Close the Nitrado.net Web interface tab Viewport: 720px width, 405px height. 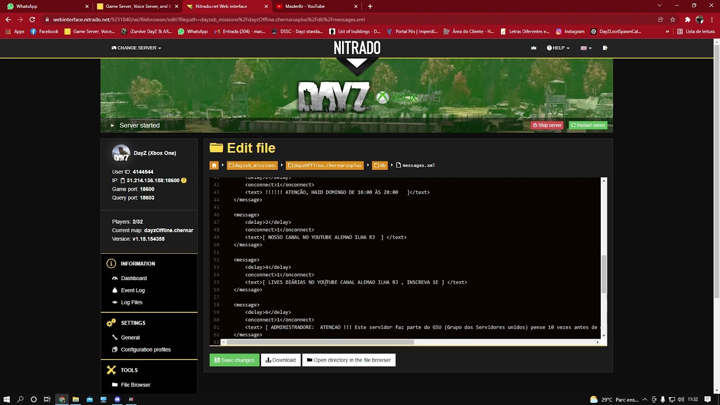point(266,6)
